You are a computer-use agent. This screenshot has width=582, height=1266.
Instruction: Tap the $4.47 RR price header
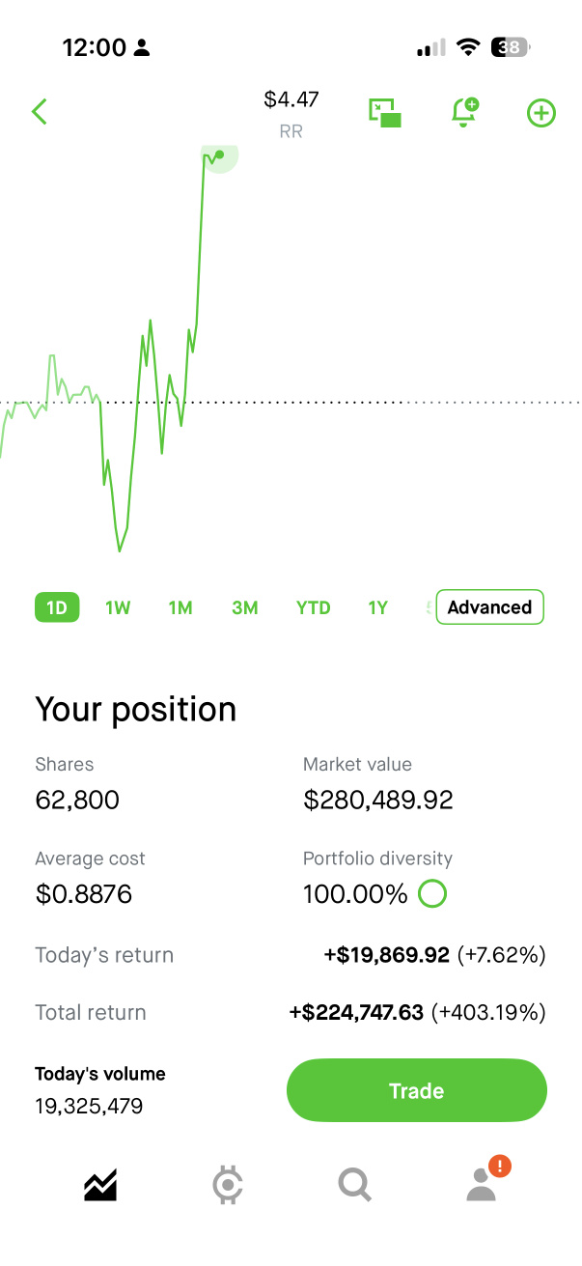(291, 113)
